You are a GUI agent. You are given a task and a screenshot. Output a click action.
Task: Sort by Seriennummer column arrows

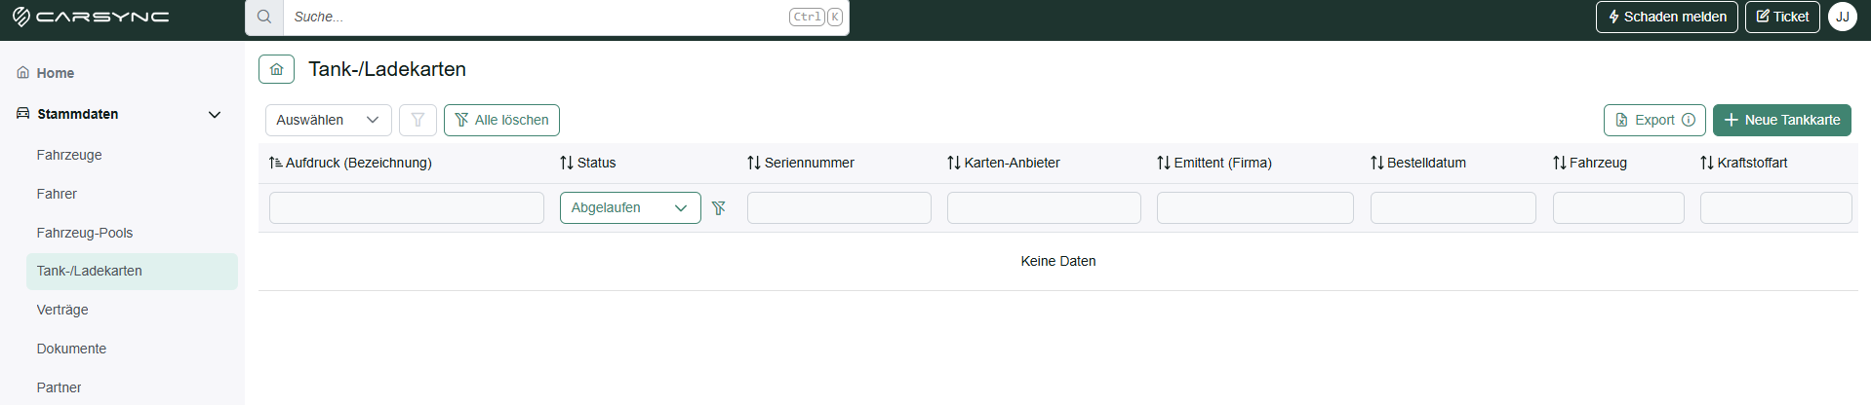point(754,163)
